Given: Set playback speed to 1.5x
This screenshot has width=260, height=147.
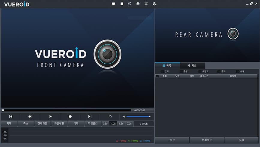Looking at the screenshot, I should [x=121, y=124].
